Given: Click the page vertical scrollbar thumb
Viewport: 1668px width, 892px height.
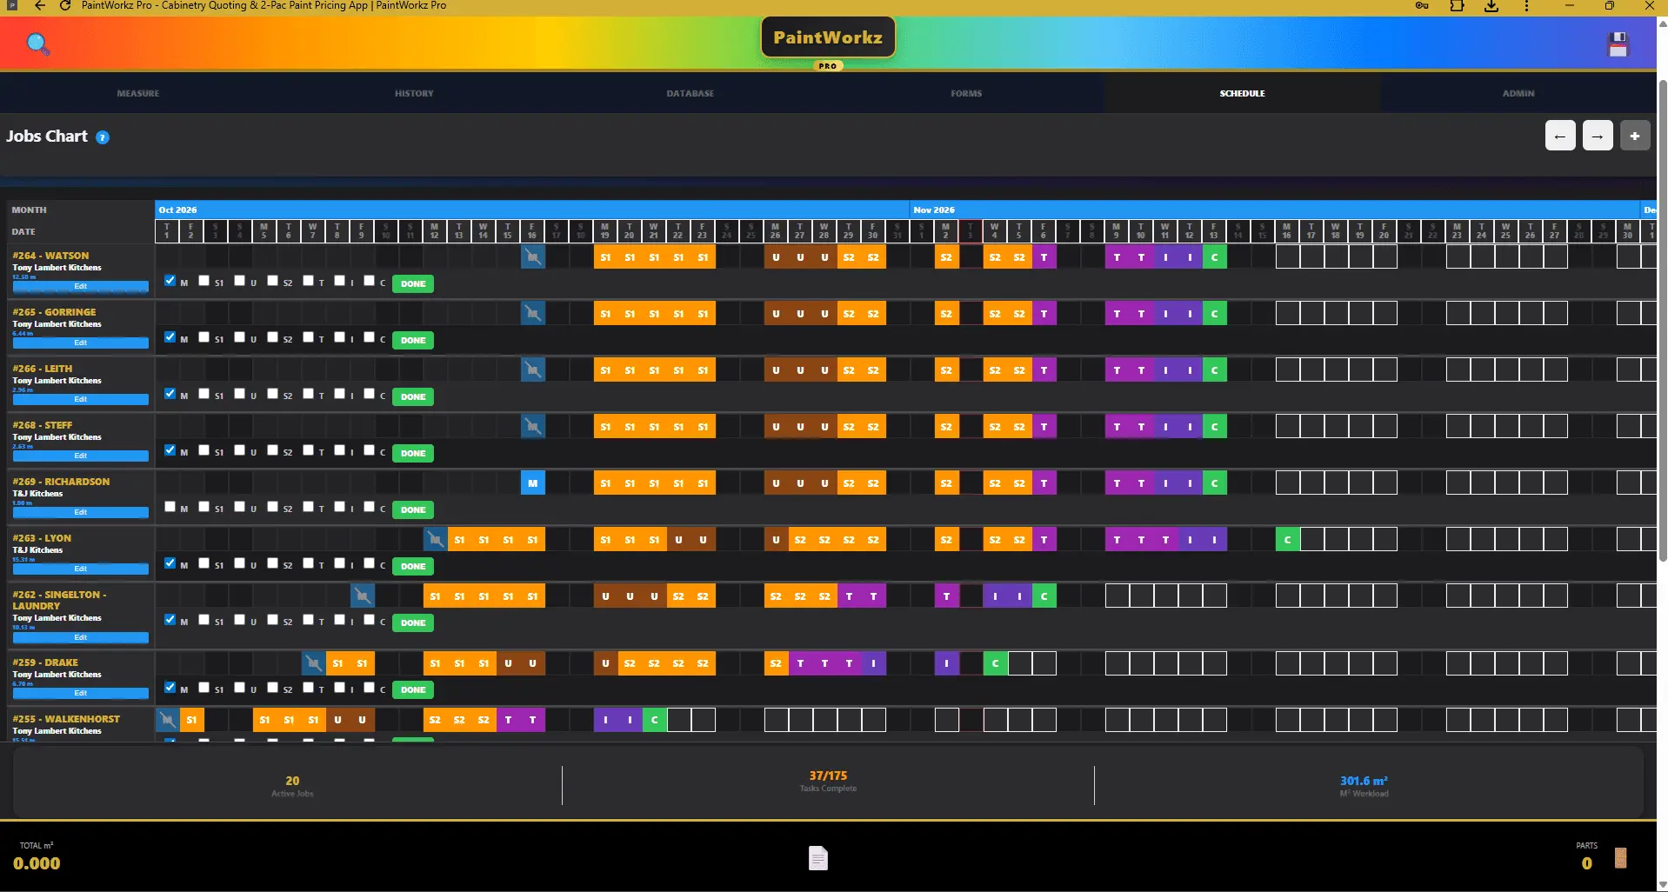Looking at the screenshot, I should (1663, 322).
